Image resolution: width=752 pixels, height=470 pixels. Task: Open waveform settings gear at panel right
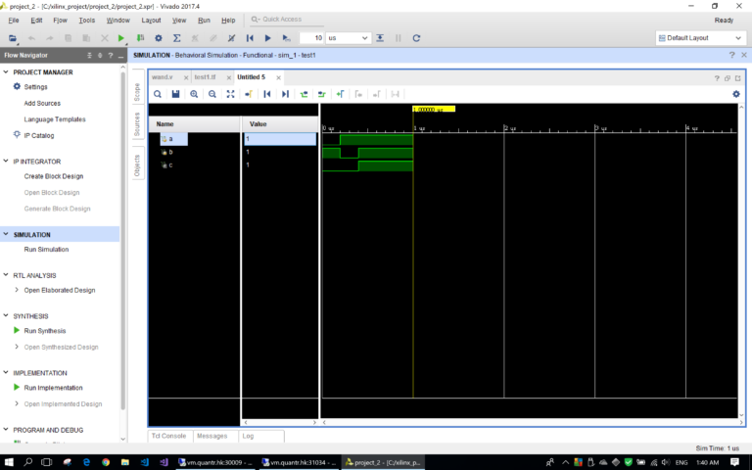point(736,94)
